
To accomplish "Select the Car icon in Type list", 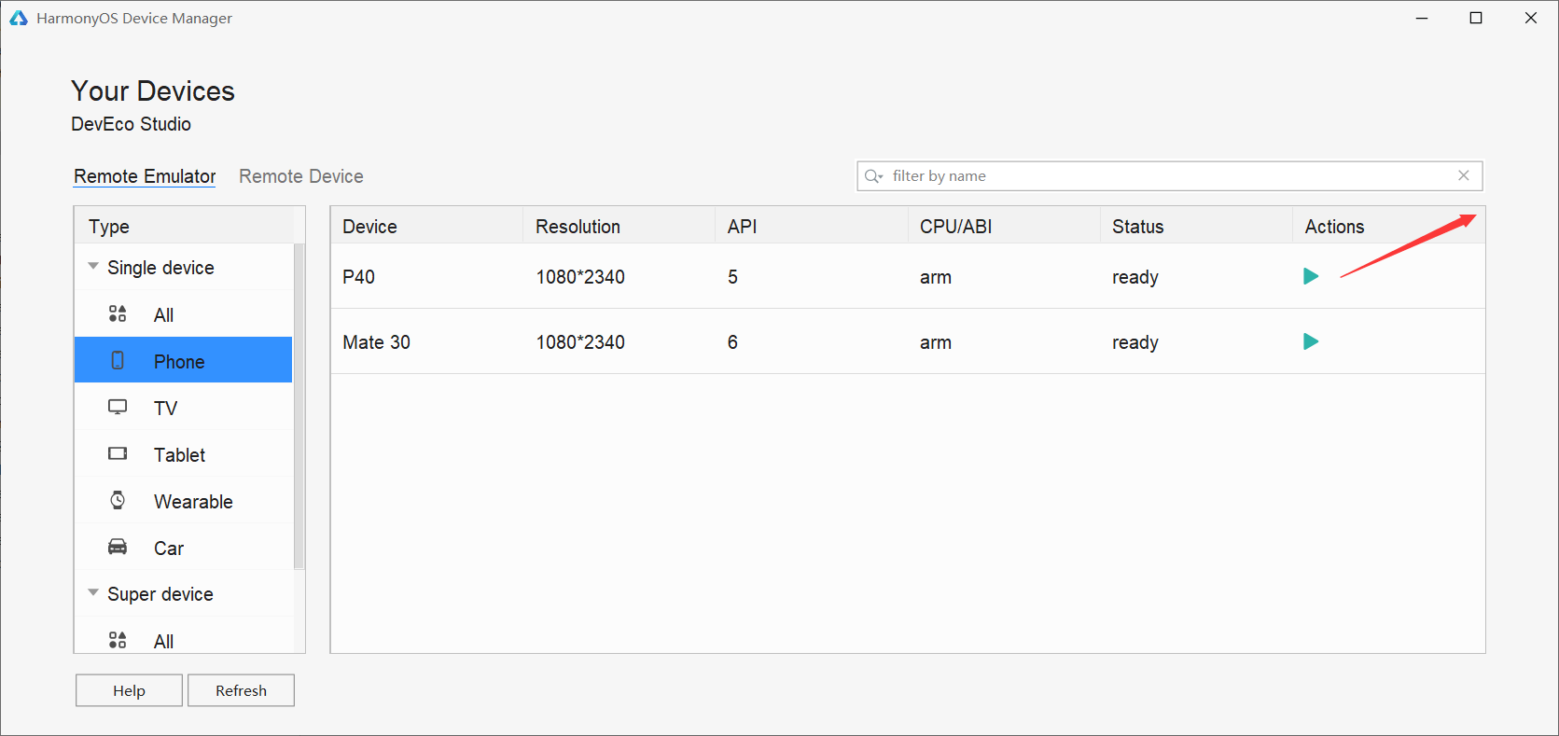I will [x=118, y=547].
